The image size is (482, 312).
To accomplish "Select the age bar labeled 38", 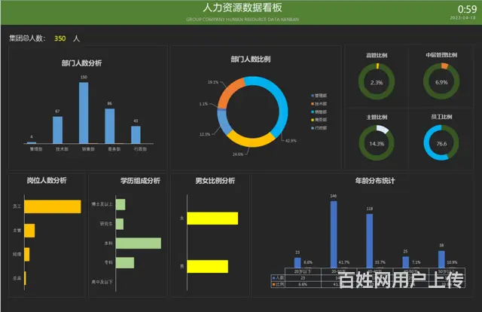I will [441, 259].
